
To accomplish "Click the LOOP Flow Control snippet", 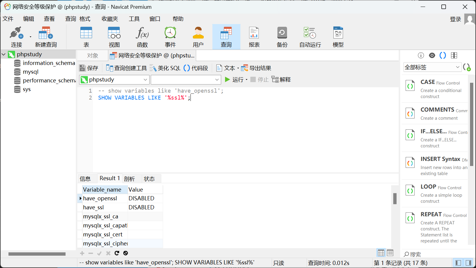I will coord(435,193).
